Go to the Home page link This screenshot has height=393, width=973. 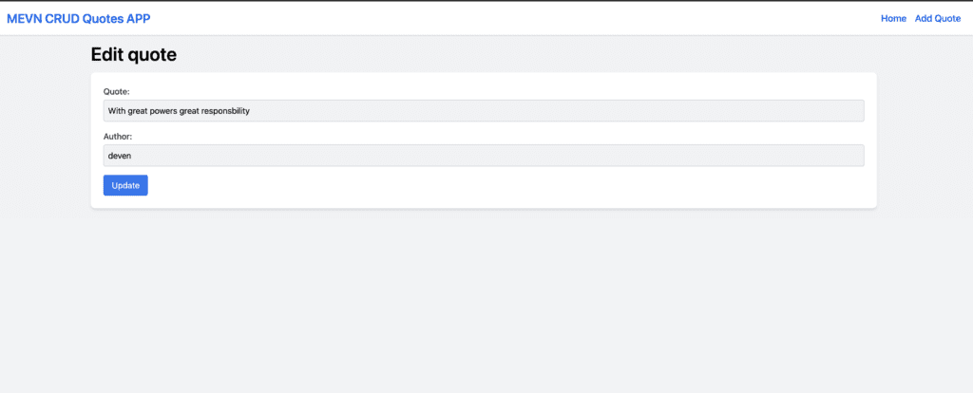(893, 19)
